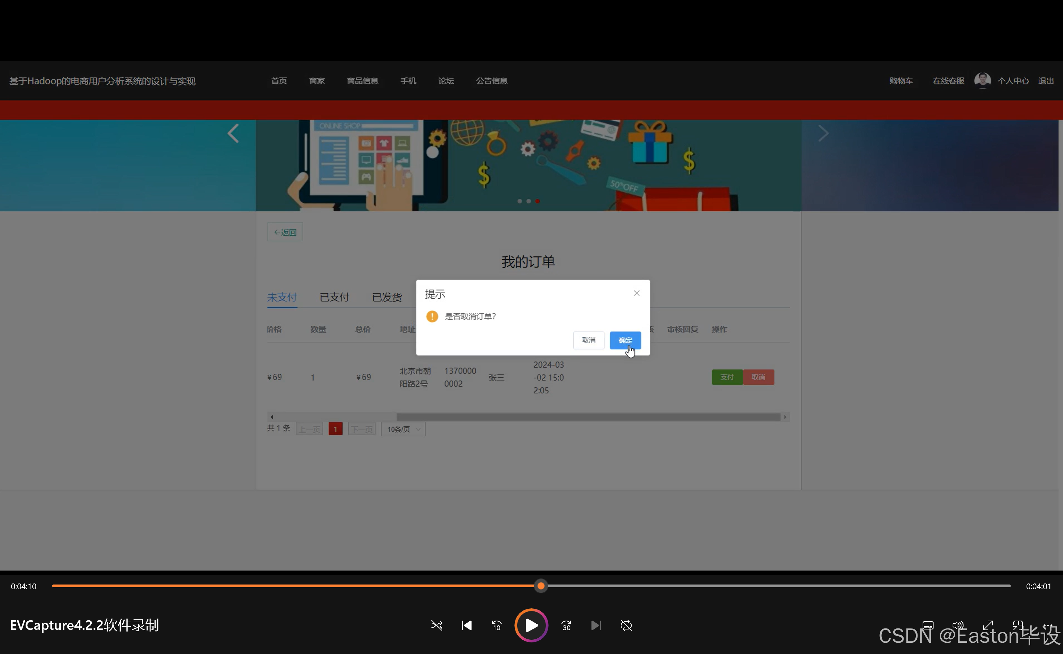Open the 10条/页 page size dropdown
Image resolution: width=1063 pixels, height=654 pixels.
click(403, 429)
